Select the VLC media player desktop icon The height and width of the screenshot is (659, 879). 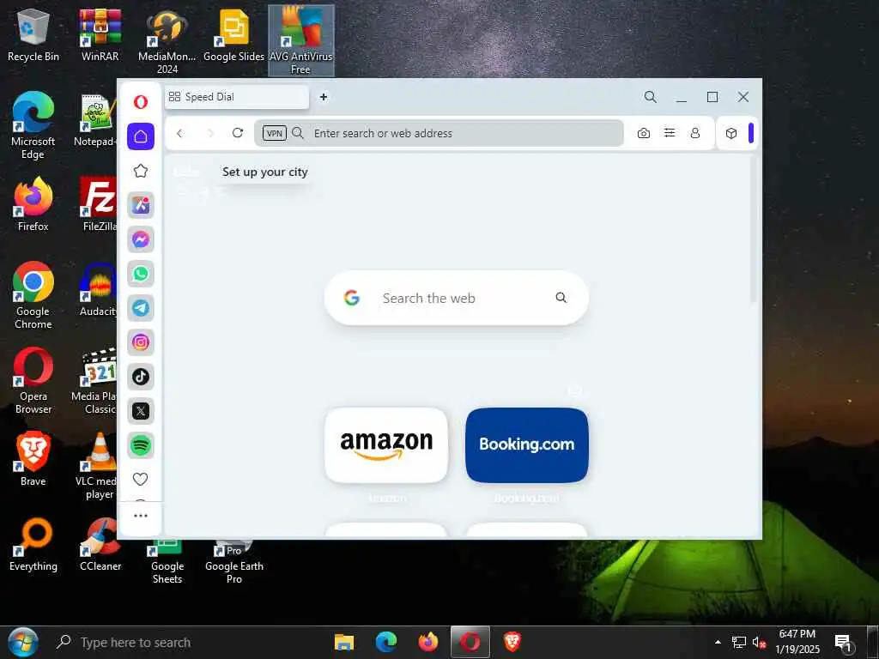pos(98,466)
